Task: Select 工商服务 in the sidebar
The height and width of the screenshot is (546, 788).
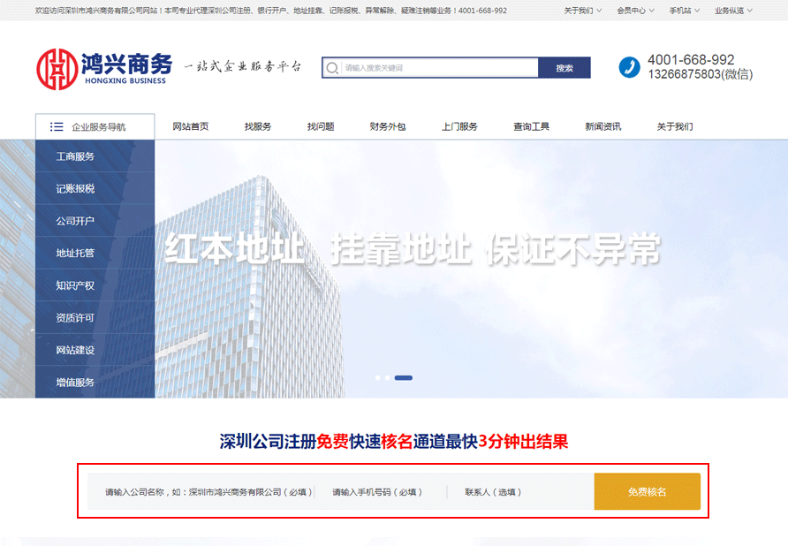Action: point(75,156)
